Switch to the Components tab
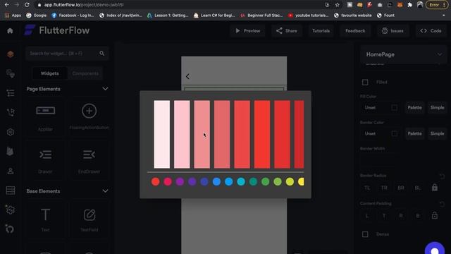The height and width of the screenshot is (254, 451). (x=85, y=73)
